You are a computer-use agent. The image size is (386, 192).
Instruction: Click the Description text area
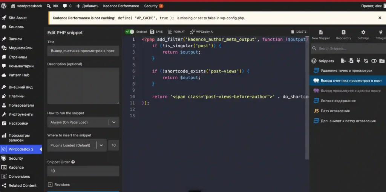coord(83,86)
